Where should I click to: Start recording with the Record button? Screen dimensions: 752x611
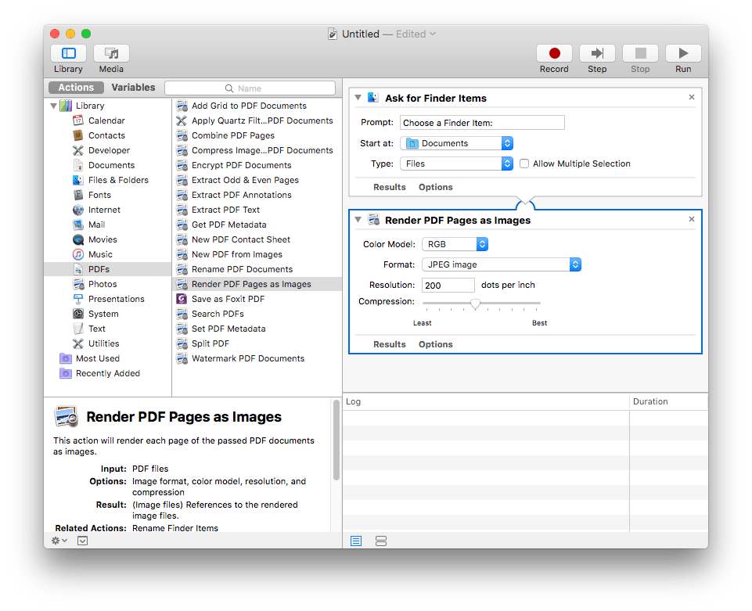point(554,53)
